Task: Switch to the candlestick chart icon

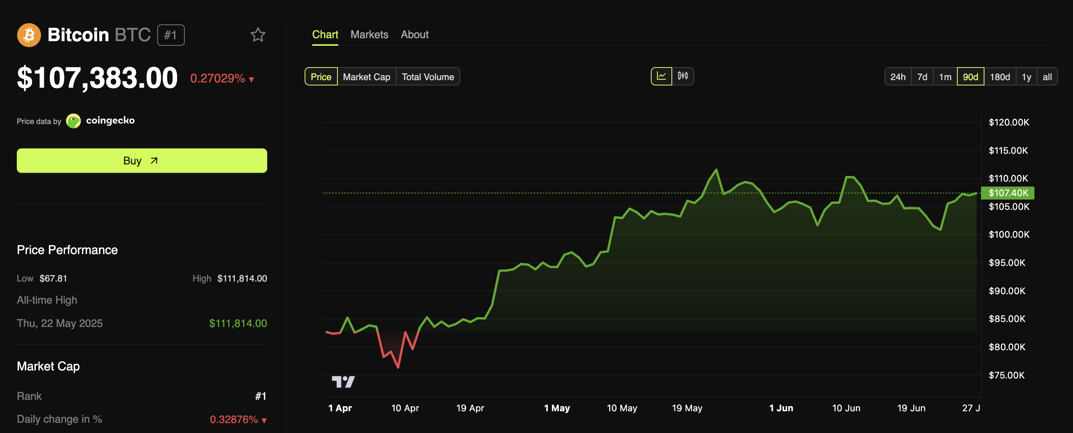Action: pyautogui.click(x=683, y=76)
